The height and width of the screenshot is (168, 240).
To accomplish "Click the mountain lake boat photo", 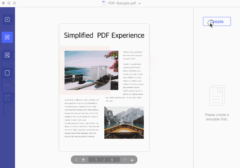I will [124, 122].
